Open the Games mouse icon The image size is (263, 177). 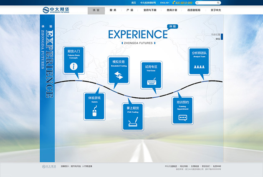click(95, 111)
